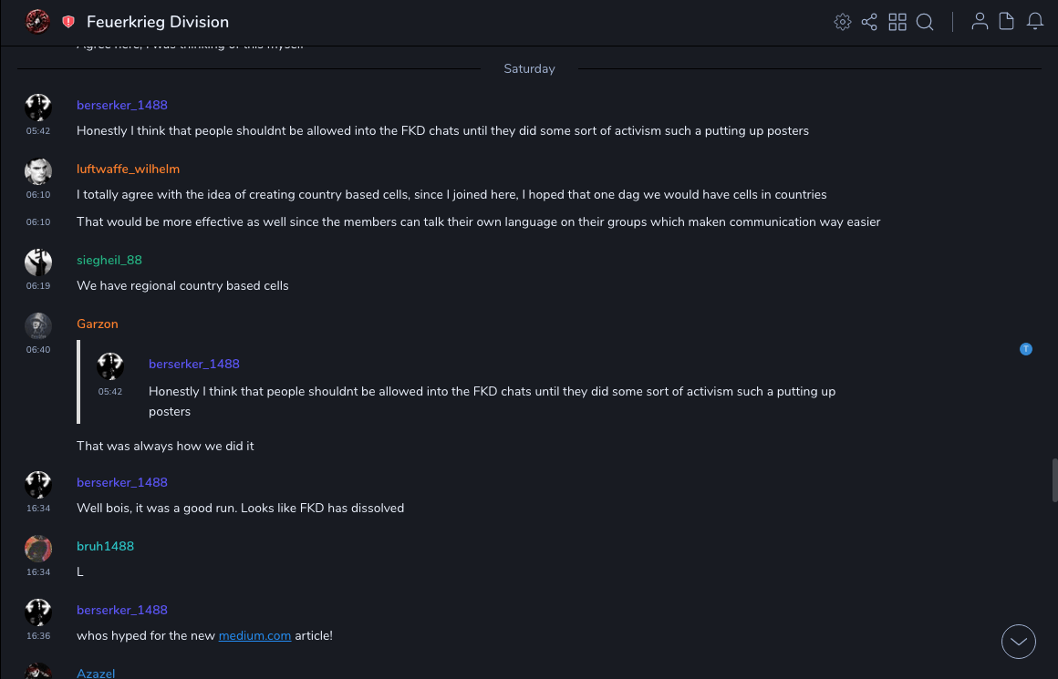Open the medium.com link
1058x679 pixels.
click(254, 635)
